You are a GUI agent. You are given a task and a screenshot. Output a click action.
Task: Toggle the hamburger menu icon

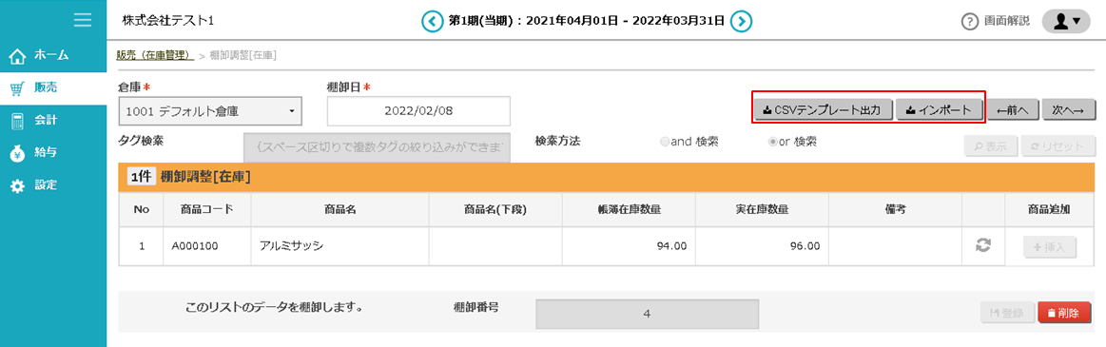(83, 21)
